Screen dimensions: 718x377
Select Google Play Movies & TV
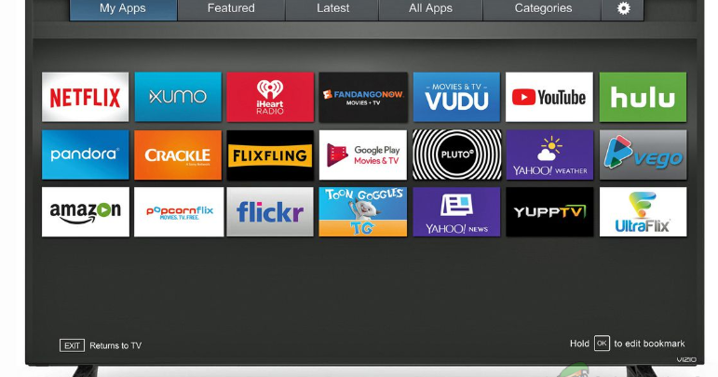tap(363, 155)
